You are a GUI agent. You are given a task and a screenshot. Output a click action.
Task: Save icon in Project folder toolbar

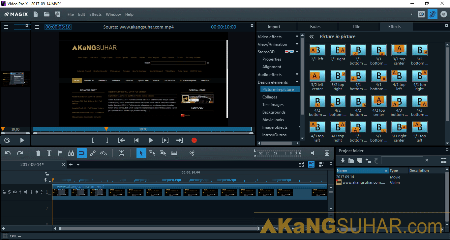tap(359, 161)
